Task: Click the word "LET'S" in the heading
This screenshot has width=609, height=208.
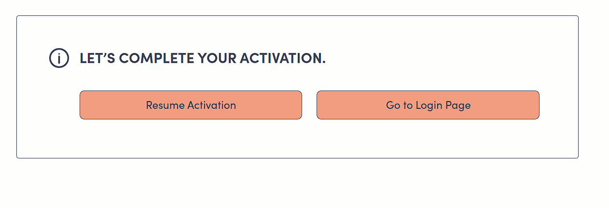Action: (x=97, y=58)
